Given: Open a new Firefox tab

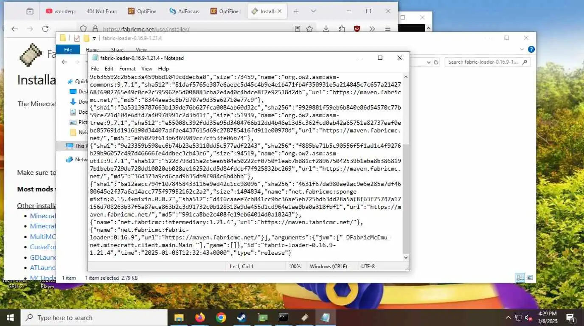Looking at the screenshot, I should point(296,11).
